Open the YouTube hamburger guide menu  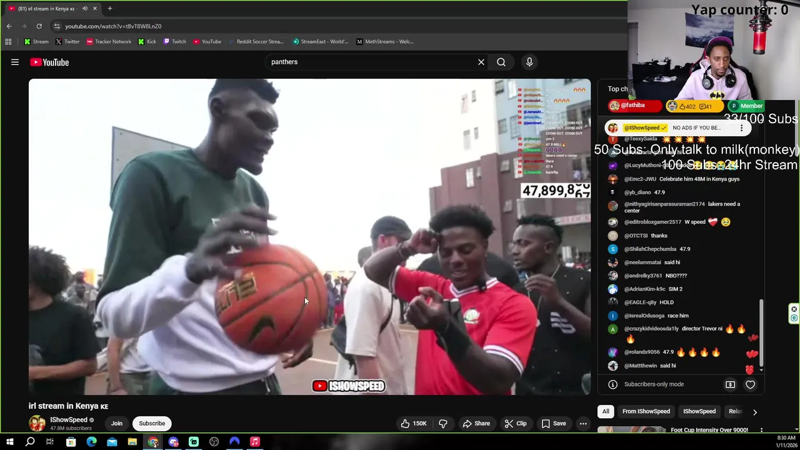[15, 62]
